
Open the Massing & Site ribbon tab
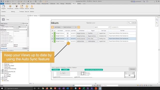pyautogui.click(x=45, y=3)
